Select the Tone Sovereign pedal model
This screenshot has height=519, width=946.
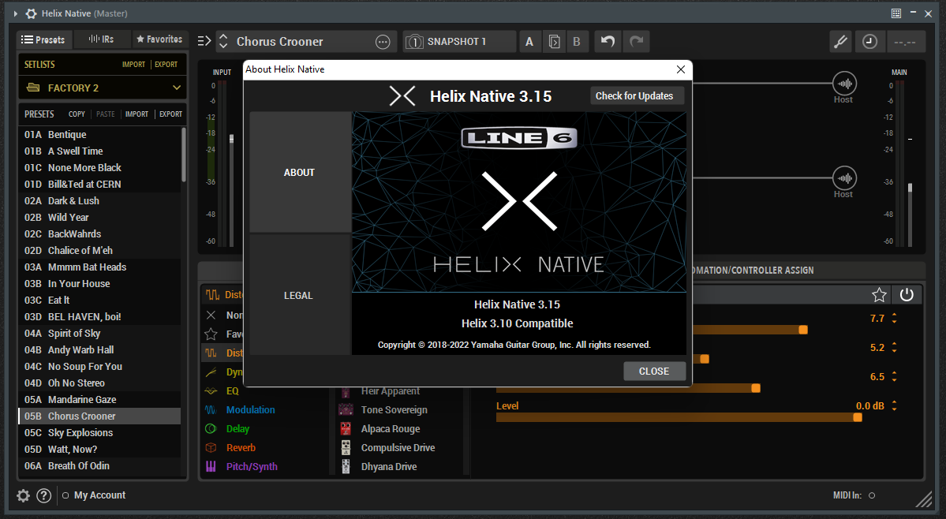pyautogui.click(x=394, y=410)
